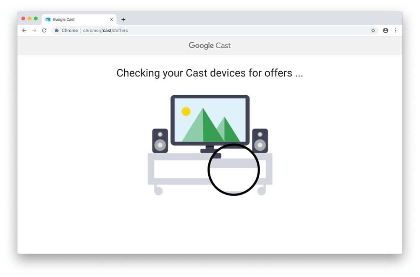Click the forward navigation arrow
The image size is (420, 277).
point(34,31)
